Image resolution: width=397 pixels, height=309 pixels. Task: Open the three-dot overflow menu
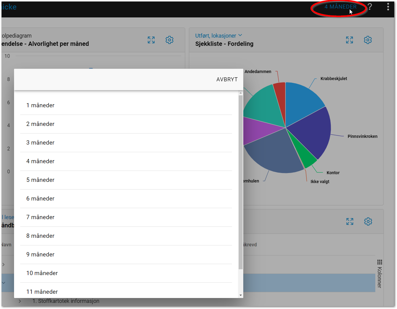(388, 7)
